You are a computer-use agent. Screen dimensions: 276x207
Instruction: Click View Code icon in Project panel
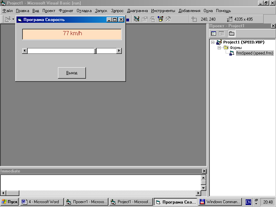(x=214, y=33)
